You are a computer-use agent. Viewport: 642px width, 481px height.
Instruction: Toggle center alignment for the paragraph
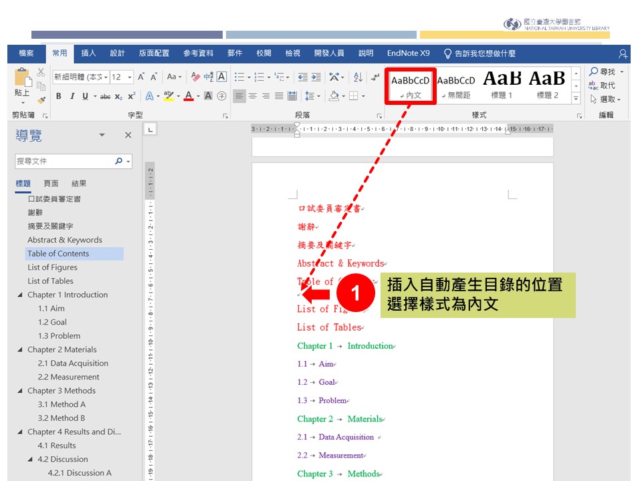253,96
